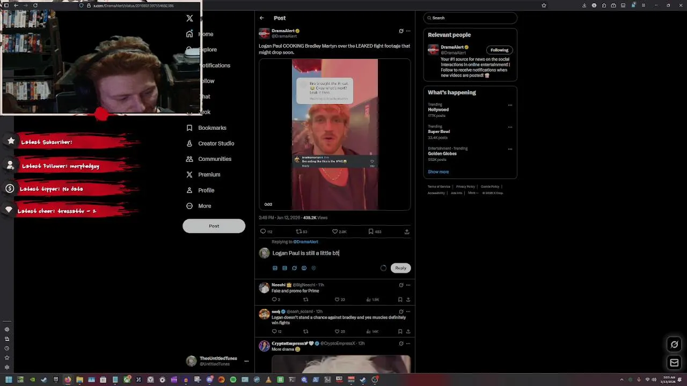
Task: Open the Privacy Policy footer link
Action: (465, 187)
